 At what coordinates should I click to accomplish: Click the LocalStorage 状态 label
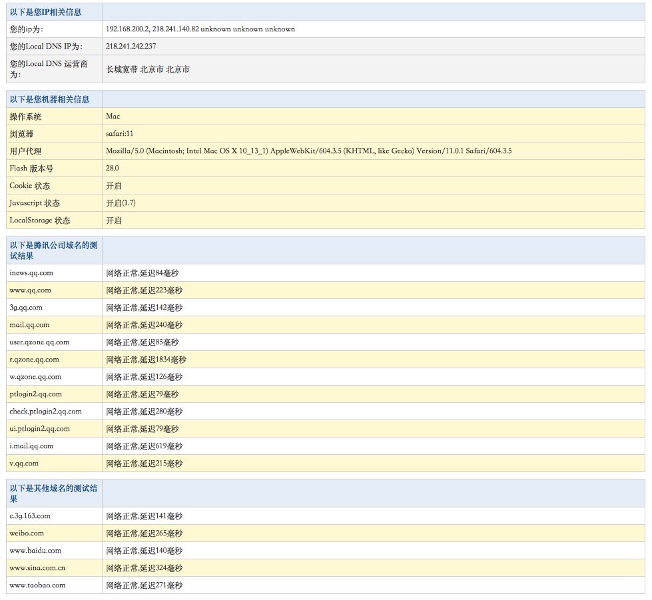coord(39,220)
